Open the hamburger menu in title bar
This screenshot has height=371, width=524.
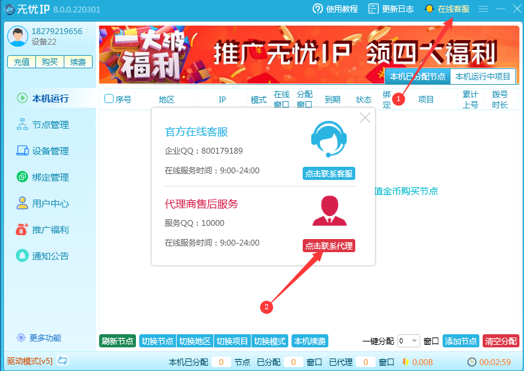[483, 9]
